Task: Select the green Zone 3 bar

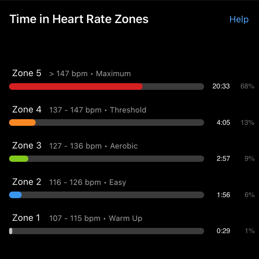Action: click(x=19, y=159)
